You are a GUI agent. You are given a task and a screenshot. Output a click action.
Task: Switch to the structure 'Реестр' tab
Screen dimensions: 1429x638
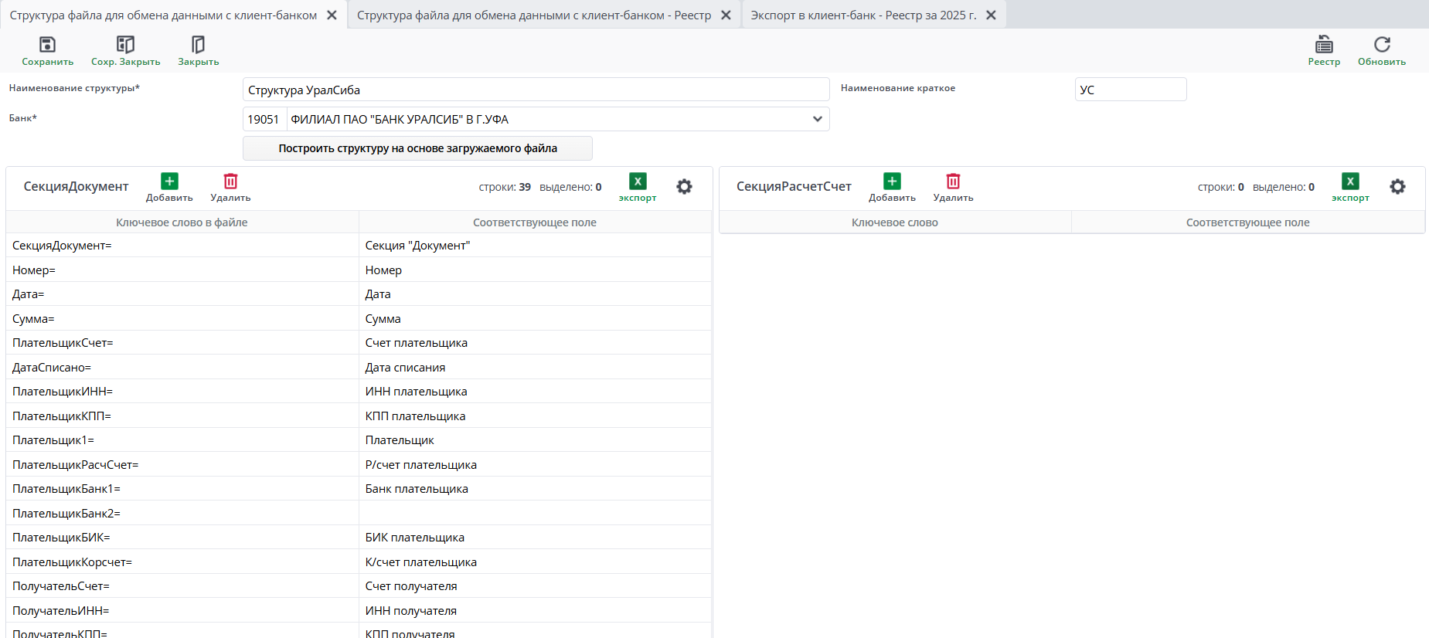click(x=533, y=15)
